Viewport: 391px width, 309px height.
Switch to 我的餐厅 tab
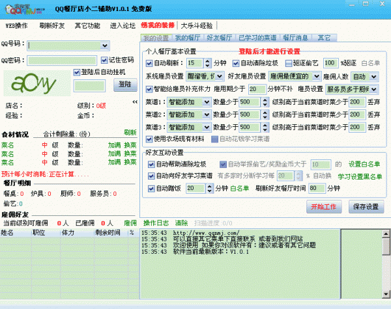188,38
